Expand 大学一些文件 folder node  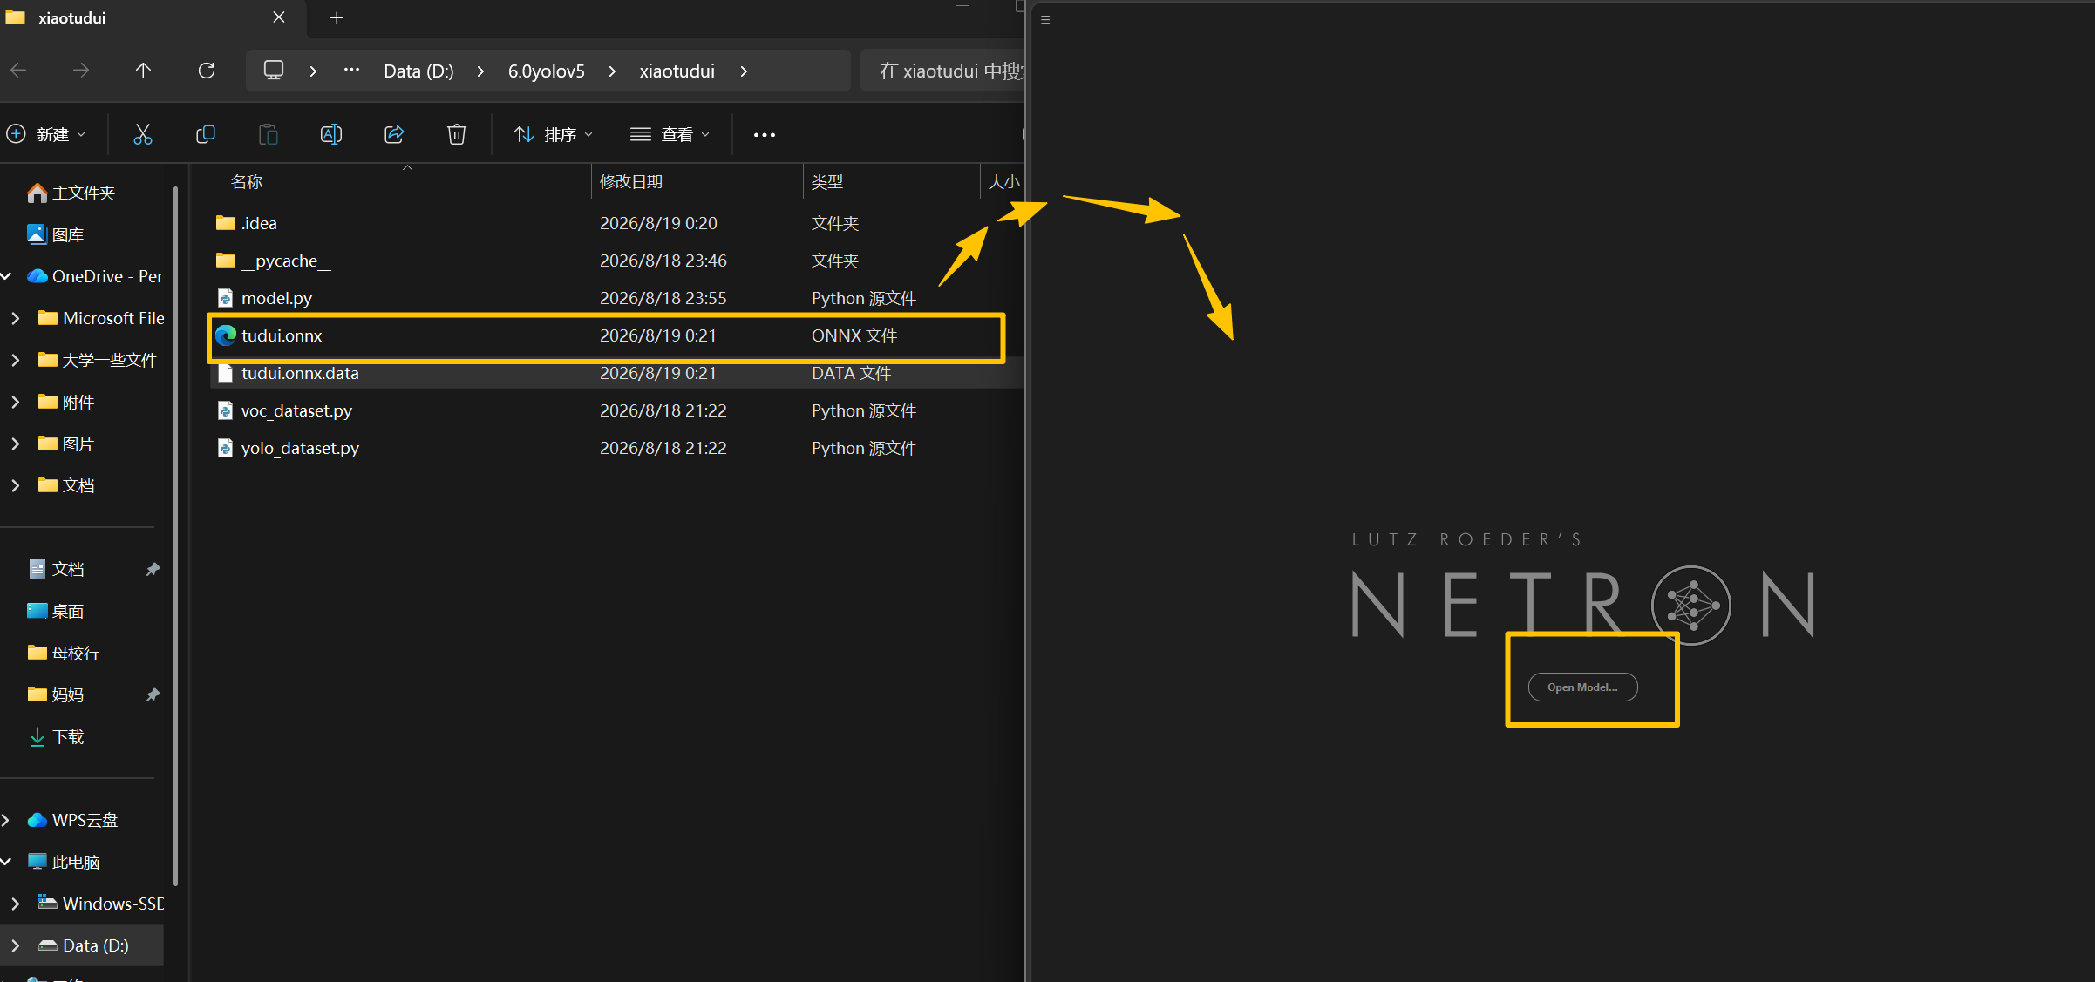point(15,360)
